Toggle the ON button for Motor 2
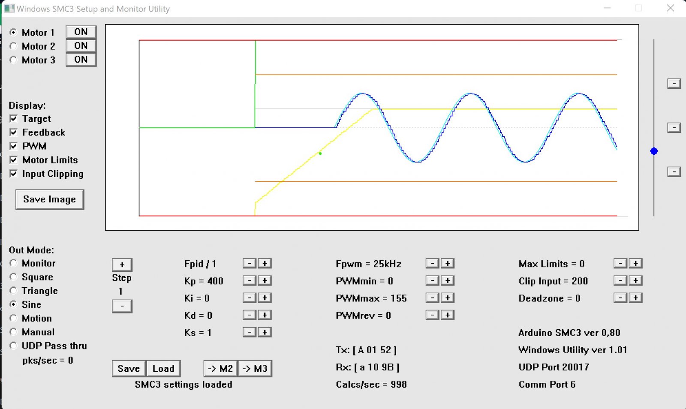 [81, 46]
